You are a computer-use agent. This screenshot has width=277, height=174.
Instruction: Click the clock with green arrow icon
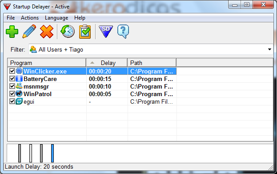[68, 32]
